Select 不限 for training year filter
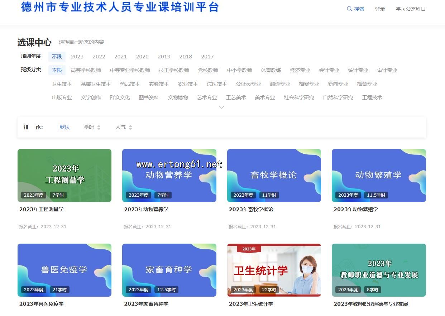The image size is (445, 316). (x=57, y=57)
